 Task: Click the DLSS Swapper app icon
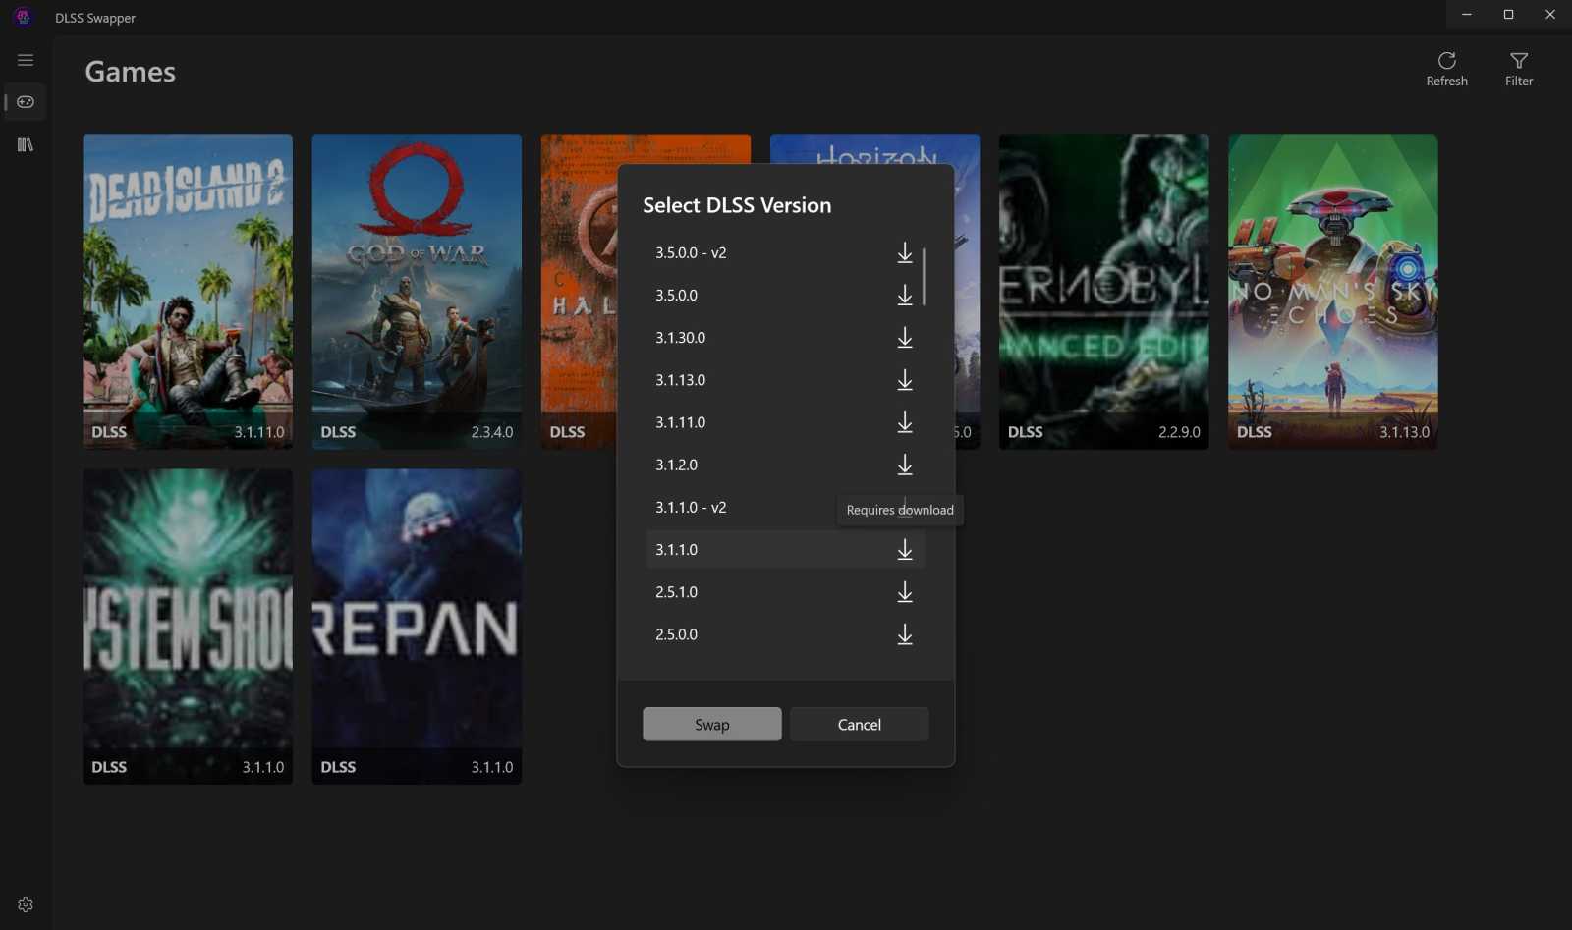pos(23,17)
